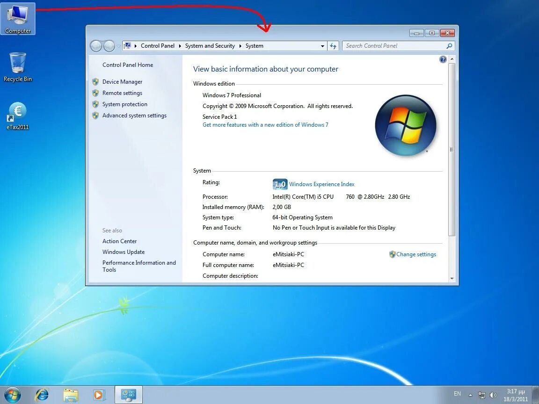The height and width of the screenshot is (404, 539).
Task: Maximize the System window
Action: point(432,33)
